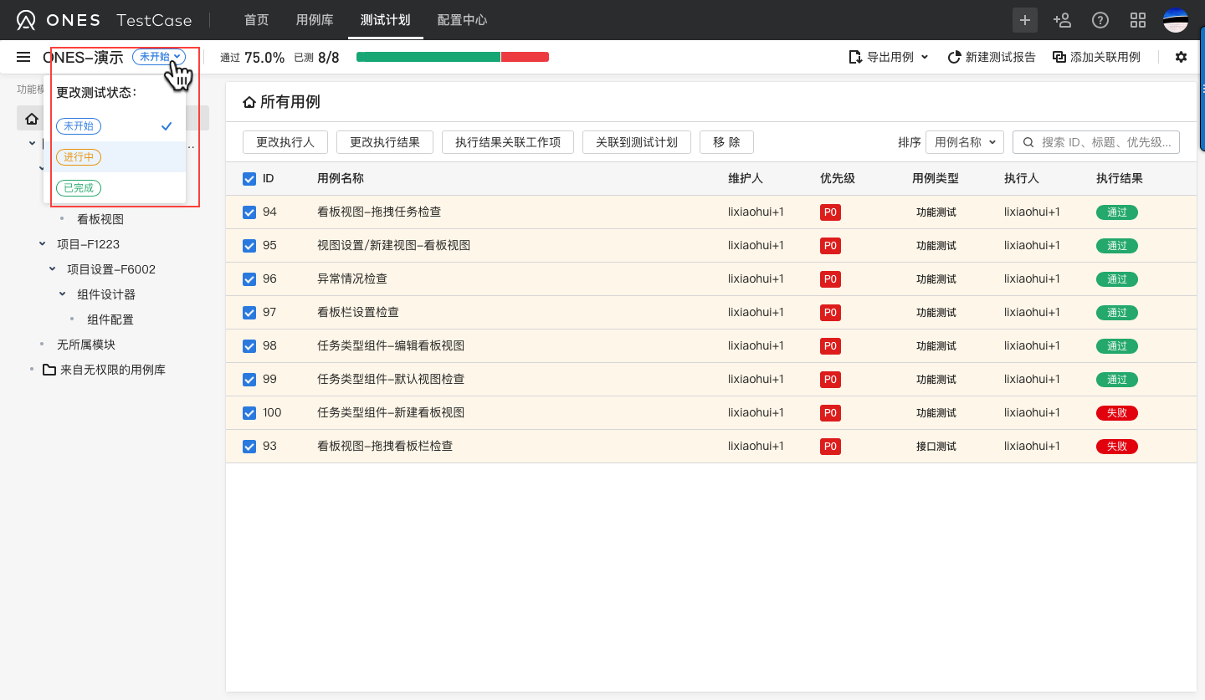The image size is (1205, 700).
Task: Select 进行中 status in the menu
Action: tap(79, 157)
